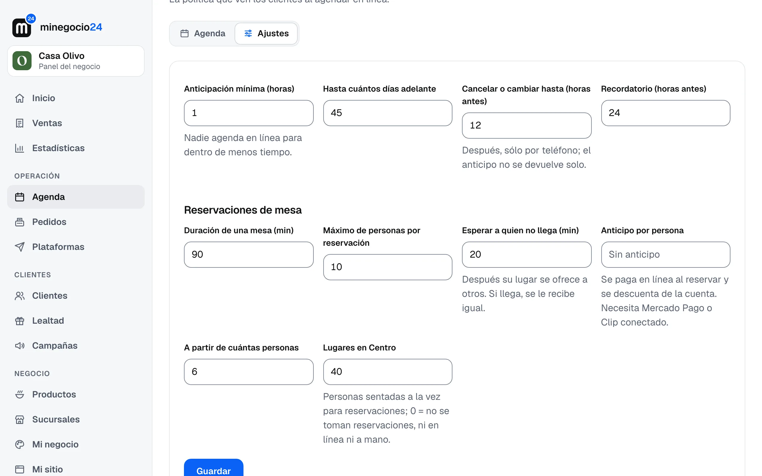The width and height of the screenshot is (762, 476).
Task: Edit the Lugares en Centro field
Action: pos(388,372)
